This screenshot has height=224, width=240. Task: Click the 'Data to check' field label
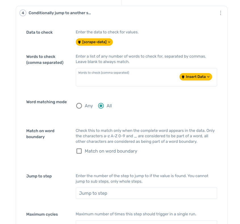[x=39, y=32]
